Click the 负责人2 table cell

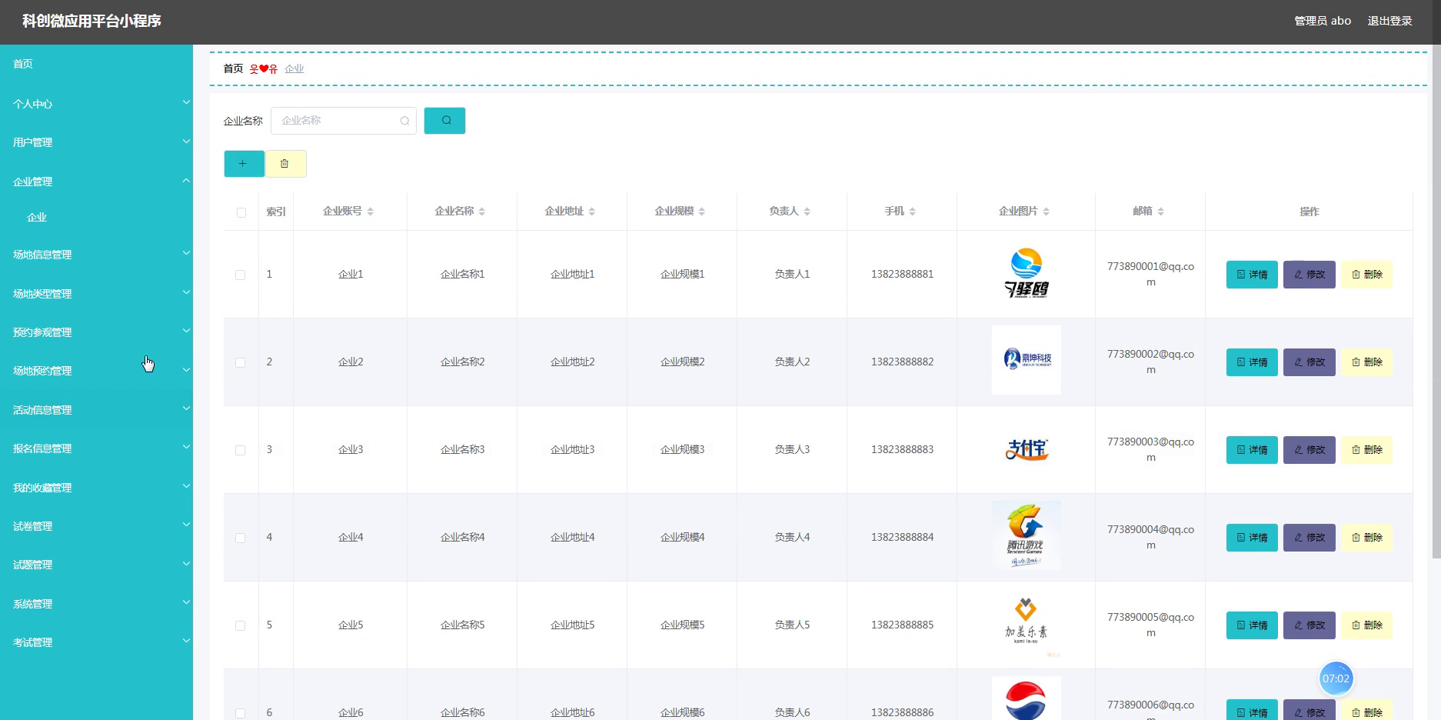[x=792, y=362]
